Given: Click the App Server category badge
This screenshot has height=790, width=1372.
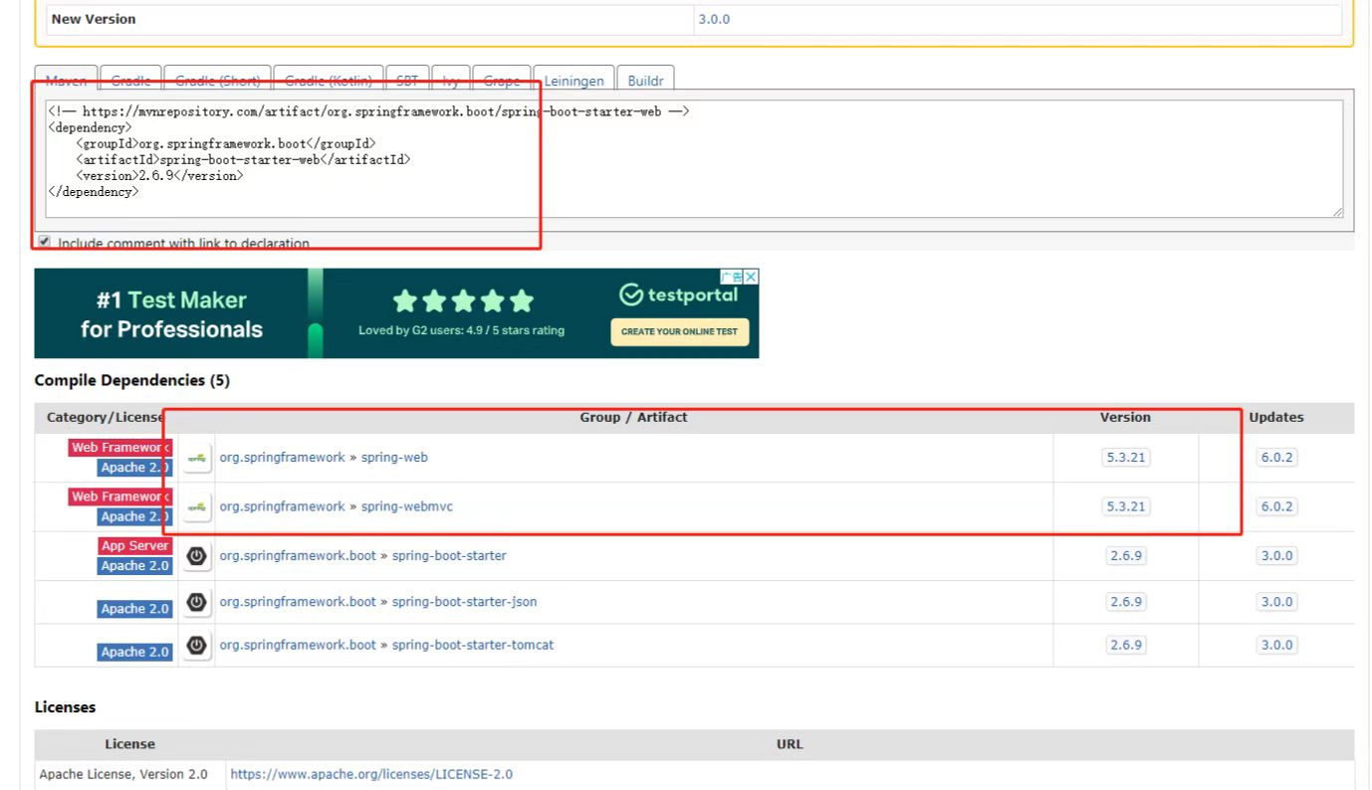Looking at the screenshot, I should pos(135,546).
